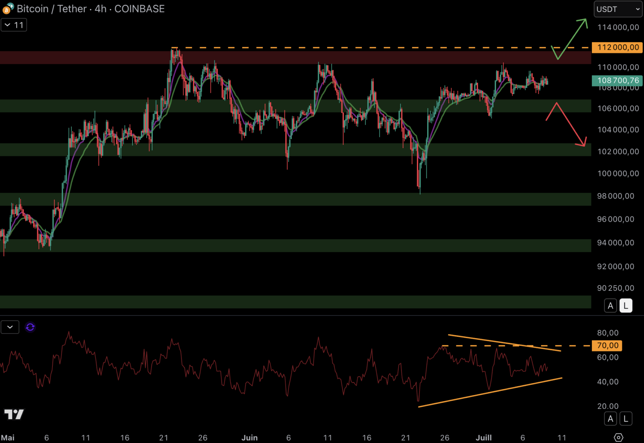This screenshot has height=443, width=644.
Task: Click the TradingView logo
Action: pos(14,414)
